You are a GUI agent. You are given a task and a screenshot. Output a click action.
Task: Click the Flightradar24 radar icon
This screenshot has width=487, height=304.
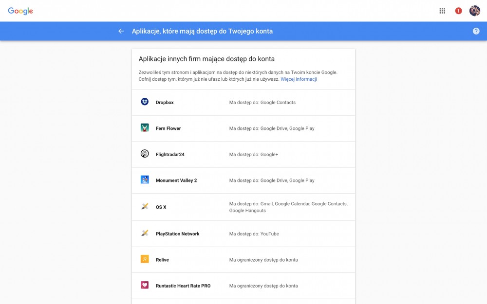pyautogui.click(x=145, y=154)
